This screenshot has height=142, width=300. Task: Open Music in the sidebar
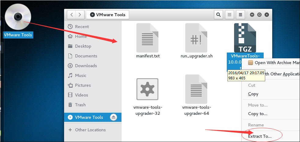click(x=93, y=75)
